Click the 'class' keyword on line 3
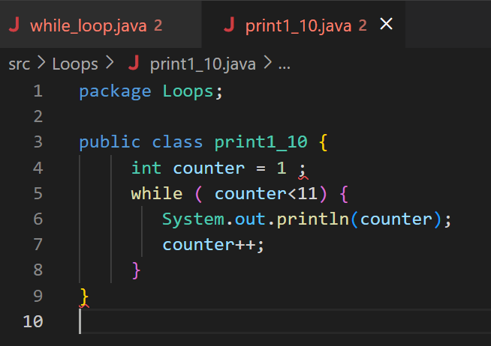The image size is (491, 346). pyautogui.click(x=177, y=142)
